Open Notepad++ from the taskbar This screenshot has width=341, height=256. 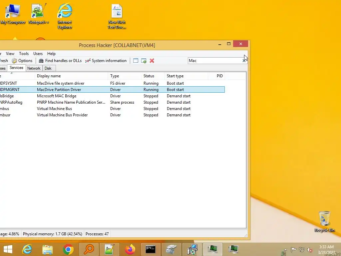click(109, 249)
